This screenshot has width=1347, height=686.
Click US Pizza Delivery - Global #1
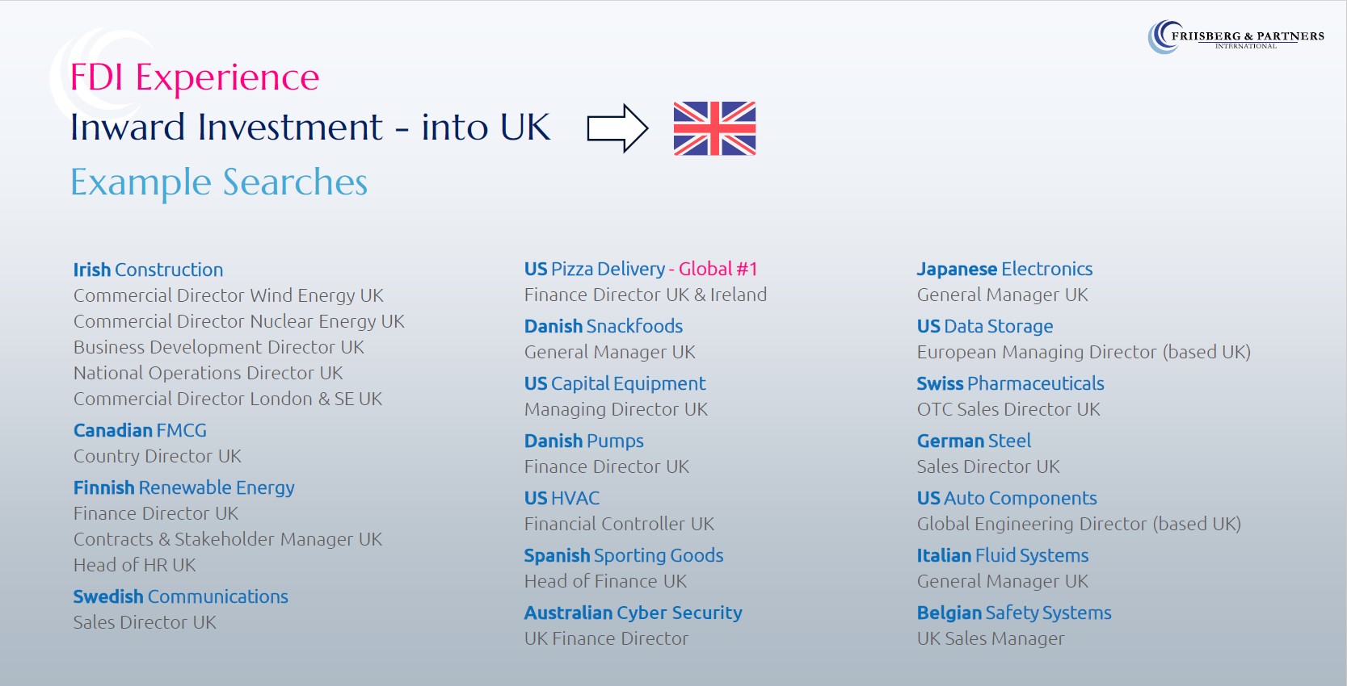pos(641,269)
